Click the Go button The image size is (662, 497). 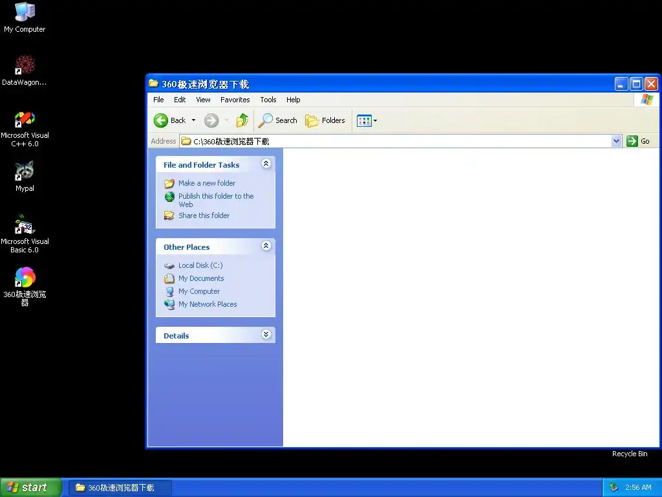pos(638,141)
